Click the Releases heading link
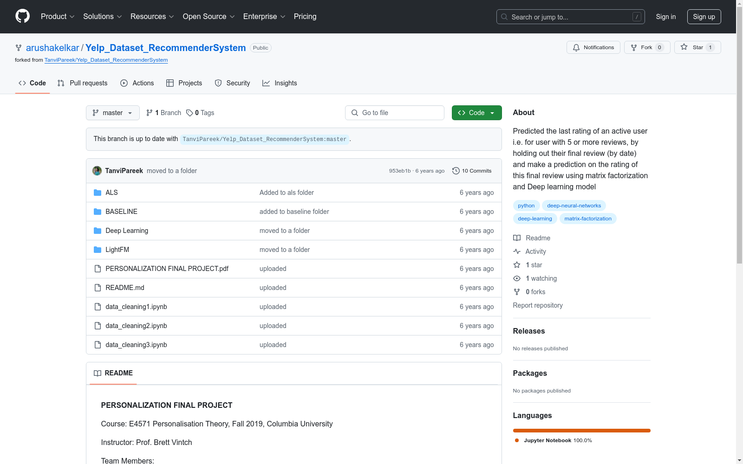743x464 pixels. 528,331
